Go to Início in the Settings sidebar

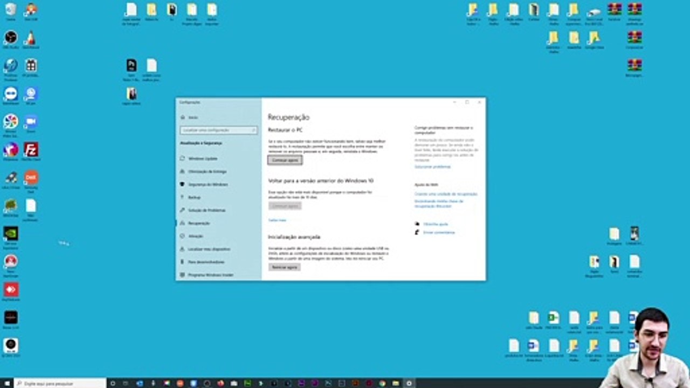coord(193,117)
